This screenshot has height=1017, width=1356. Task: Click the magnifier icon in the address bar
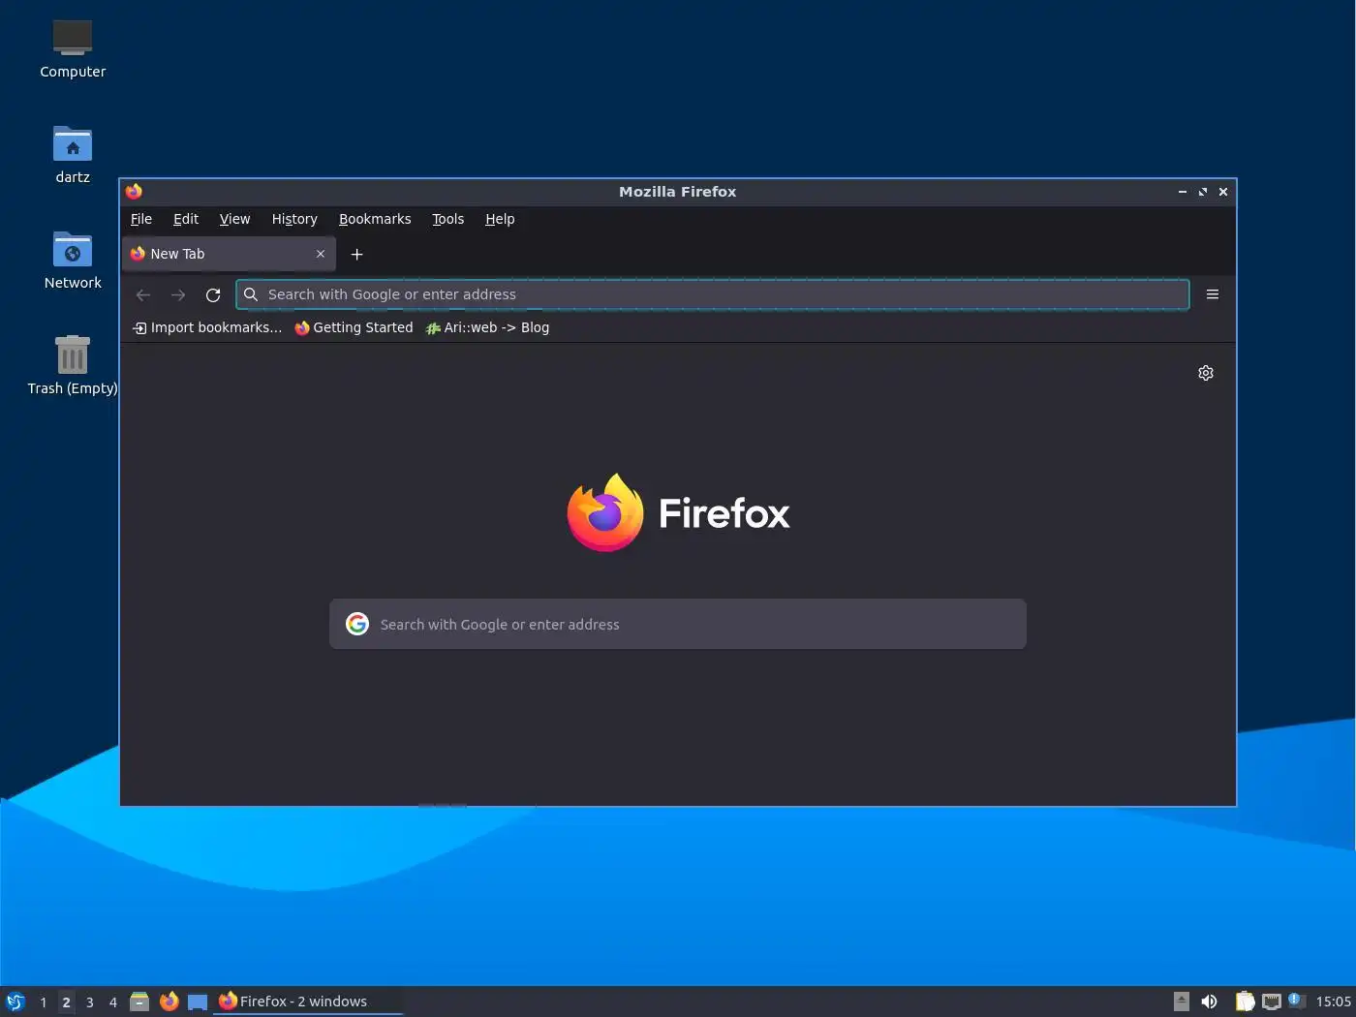pyautogui.click(x=251, y=294)
